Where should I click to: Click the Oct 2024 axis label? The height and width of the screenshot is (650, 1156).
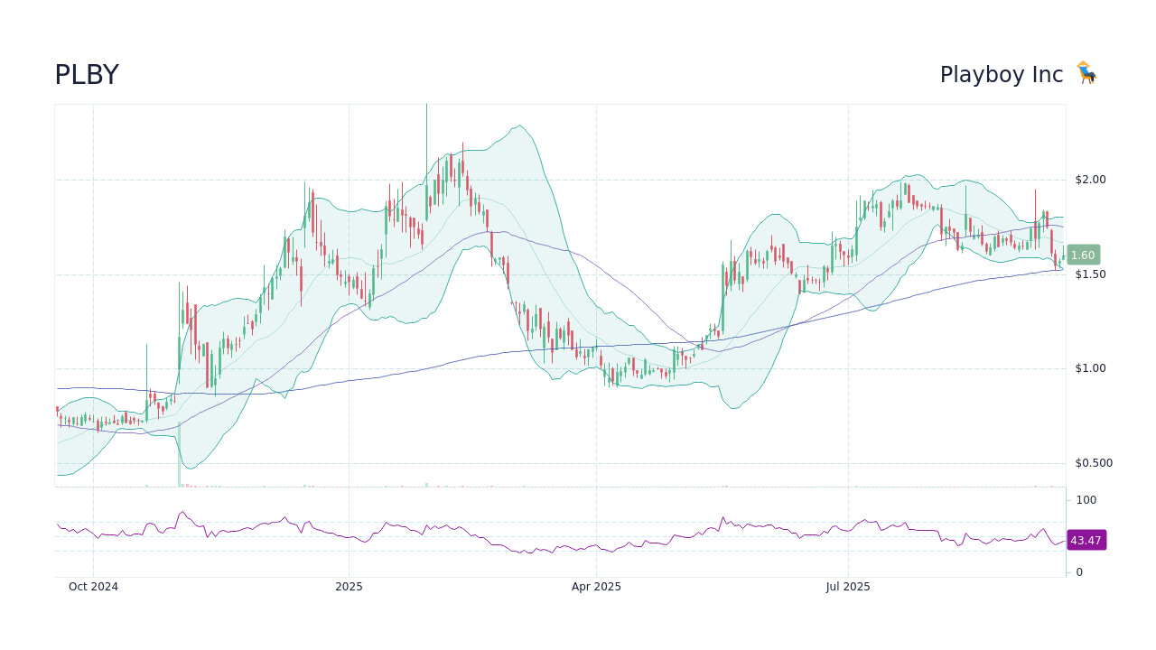[x=93, y=586]
